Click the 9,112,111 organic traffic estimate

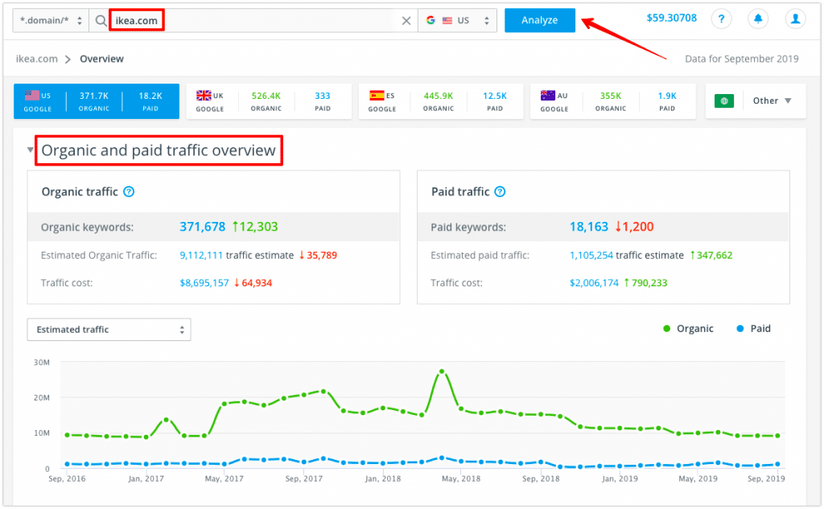tap(201, 255)
